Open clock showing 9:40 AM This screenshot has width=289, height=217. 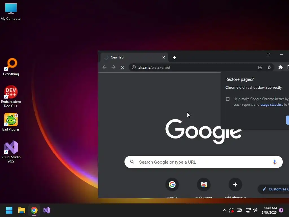[x=269, y=210]
